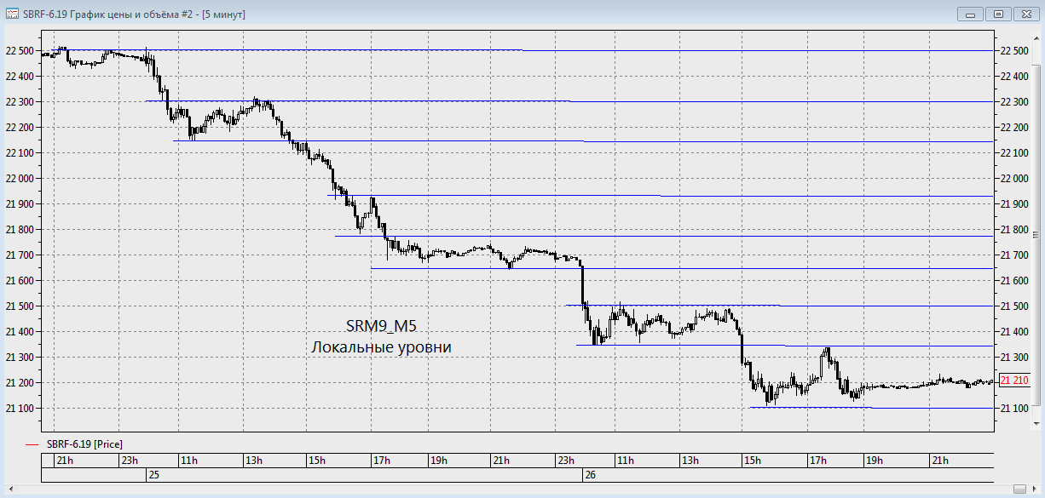Screen dimensions: 1045x498
Task: Click the red line swatch in the legend
Action: coord(32,444)
